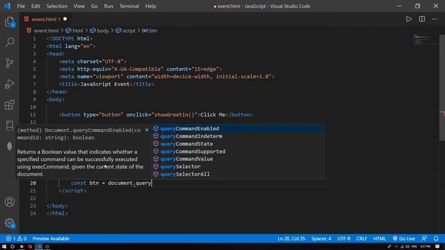
Task: Click Ln 20, Col 35 cursor position
Action: coord(291,238)
